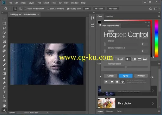Screen dimensions: 162x115
Task: Open NBP Freqsep Control panel menu
Action: point(148,26)
